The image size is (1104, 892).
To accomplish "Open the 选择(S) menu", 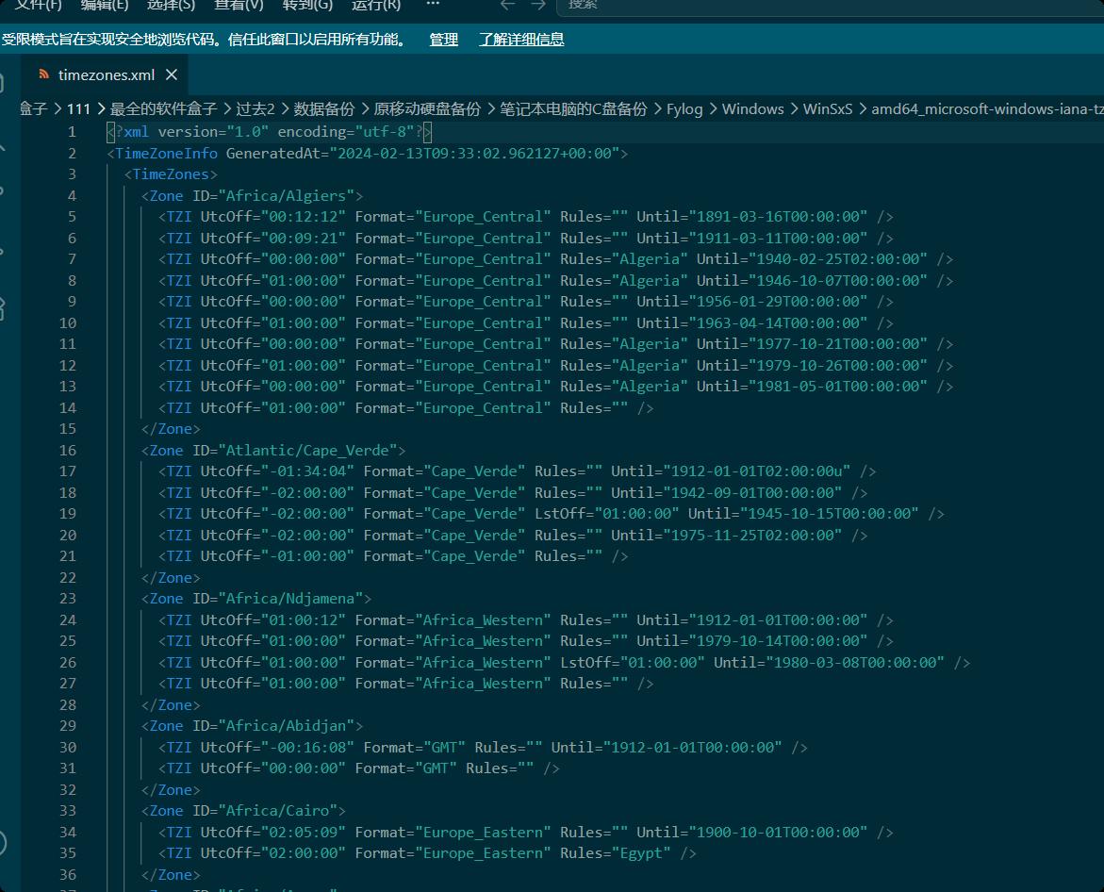I will click(x=171, y=5).
